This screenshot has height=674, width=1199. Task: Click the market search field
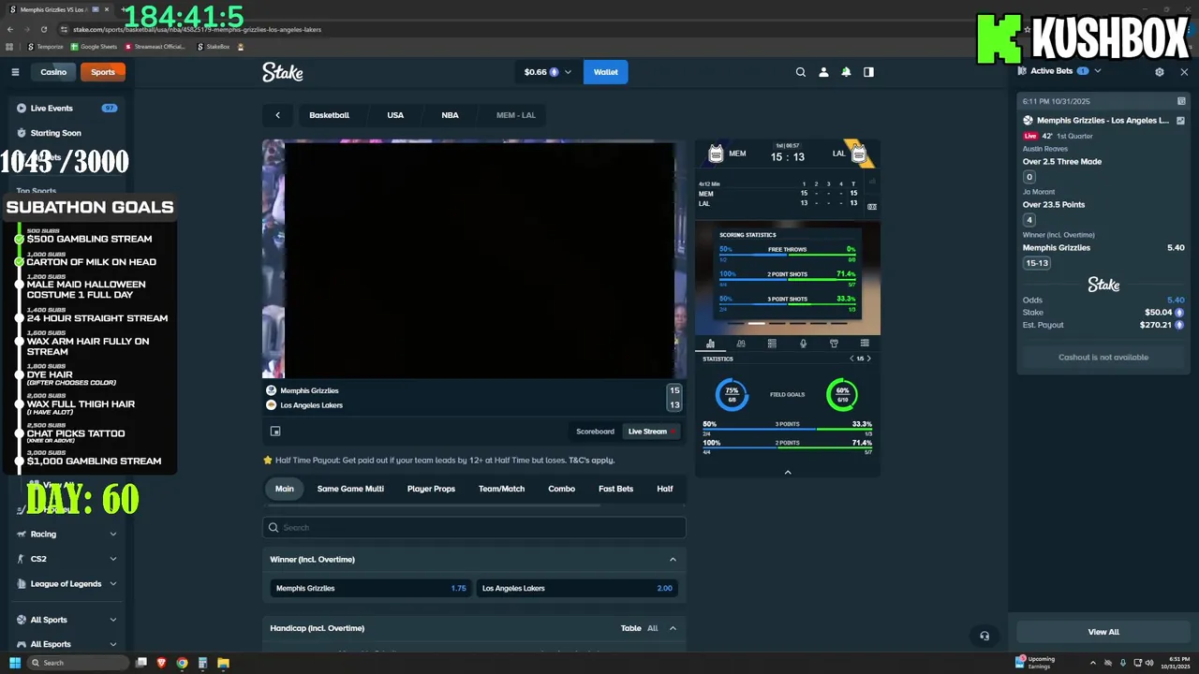[x=474, y=528]
